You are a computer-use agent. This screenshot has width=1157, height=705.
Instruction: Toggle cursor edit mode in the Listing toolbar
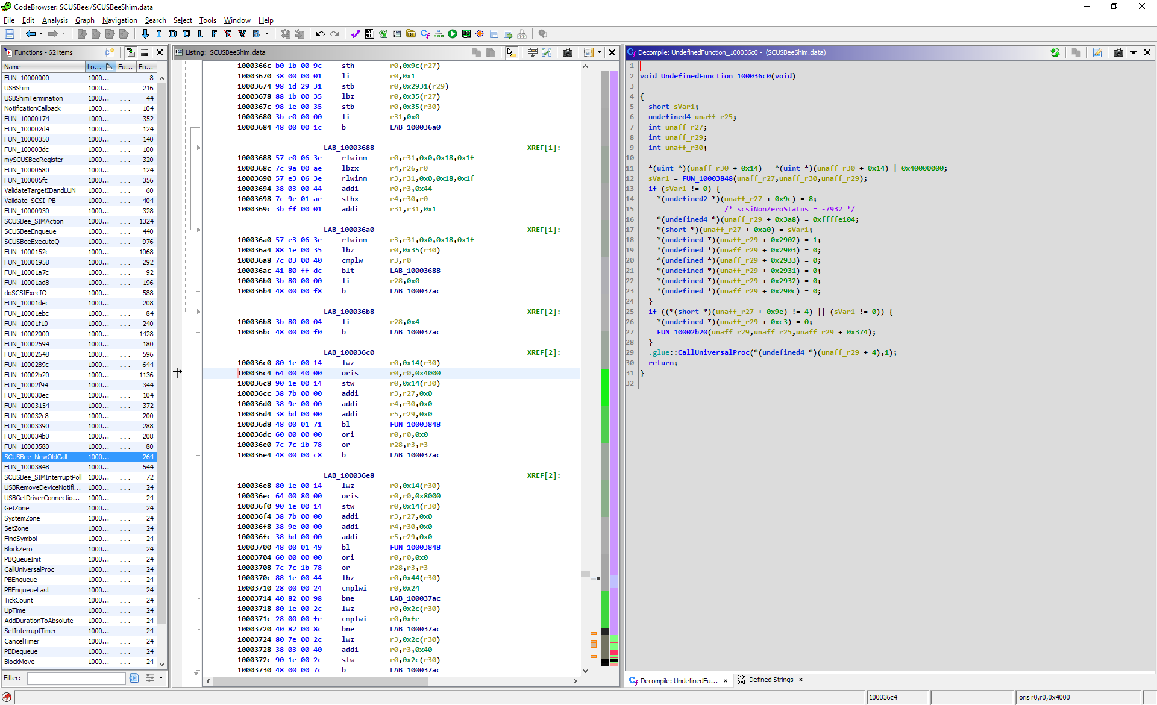[x=511, y=52]
